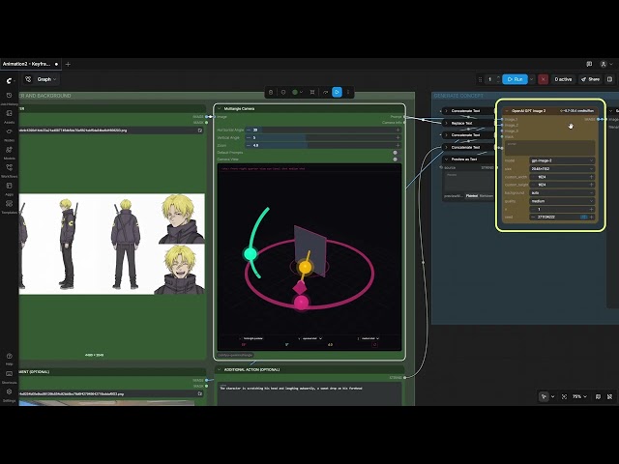Click the teal vertical handle in camera view
The width and height of the screenshot is (619, 464).
(250, 254)
